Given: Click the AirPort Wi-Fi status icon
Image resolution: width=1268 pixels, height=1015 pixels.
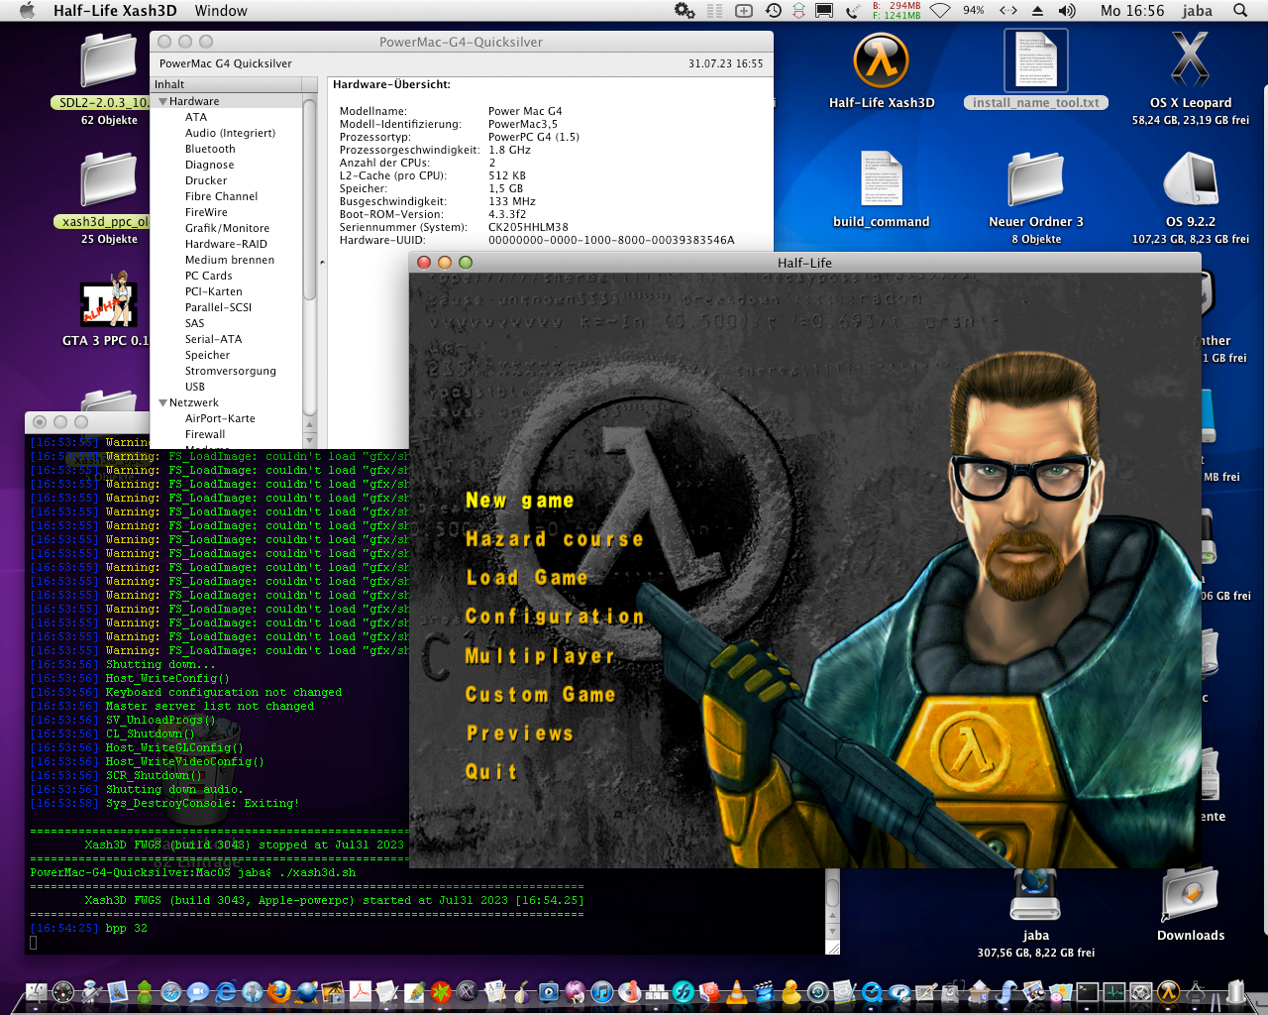Looking at the screenshot, I should (940, 10).
